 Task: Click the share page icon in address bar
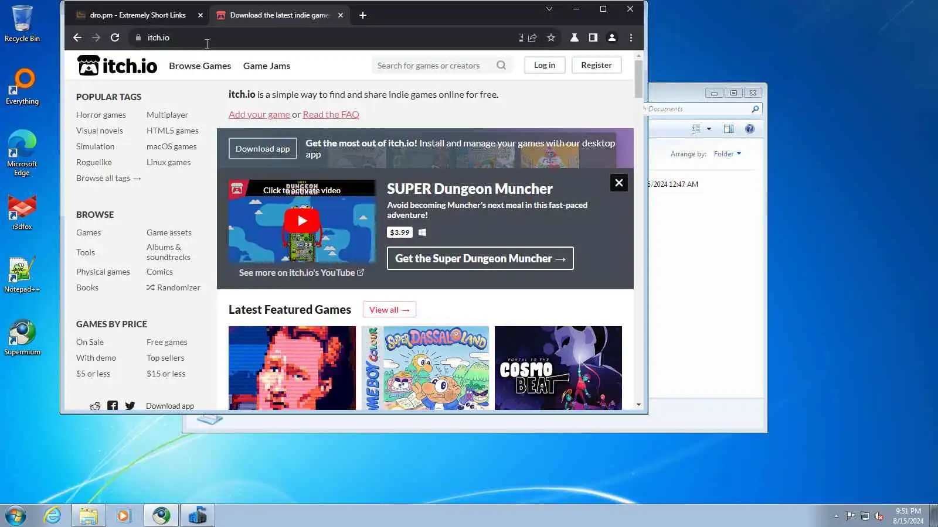pos(532,37)
